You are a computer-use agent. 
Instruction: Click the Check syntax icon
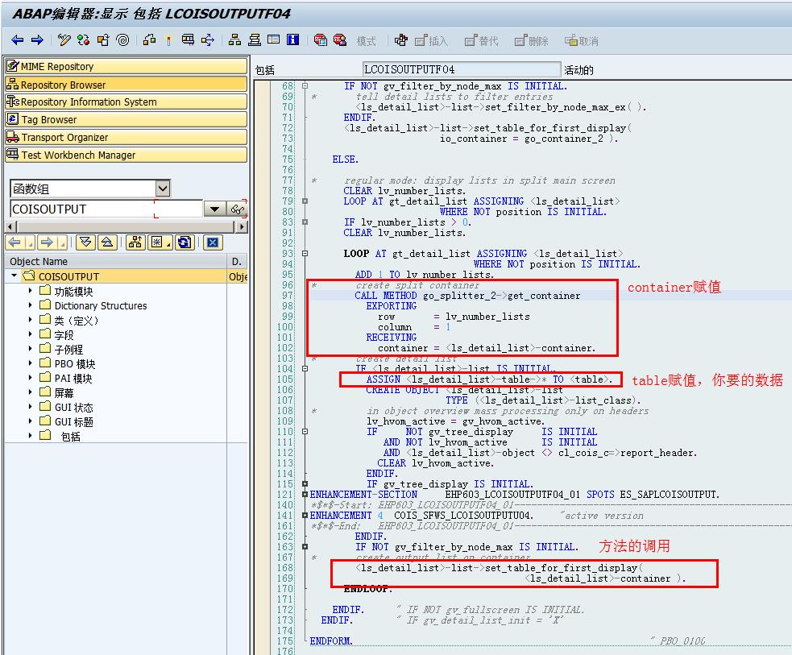coord(149,40)
